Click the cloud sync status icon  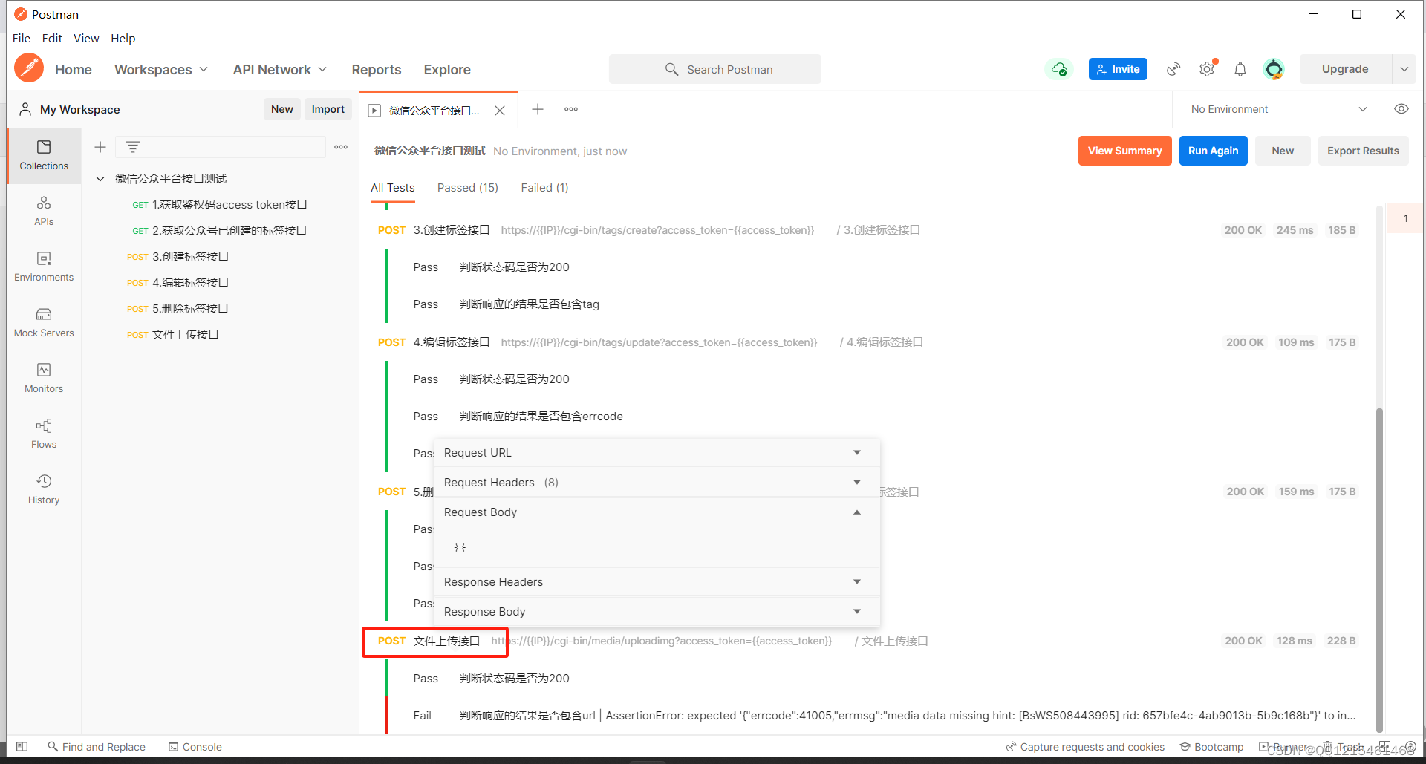click(x=1059, y=69)
